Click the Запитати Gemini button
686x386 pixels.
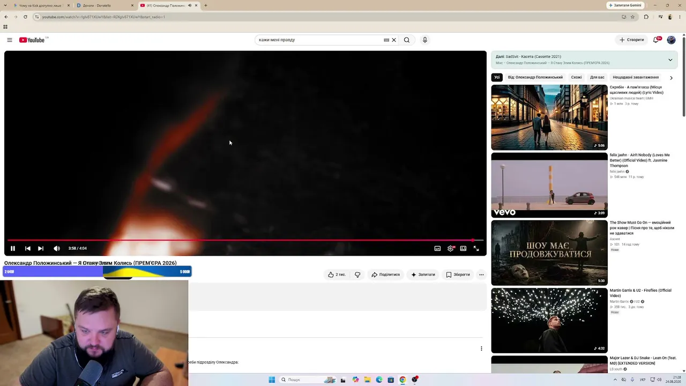pos(625,5)
